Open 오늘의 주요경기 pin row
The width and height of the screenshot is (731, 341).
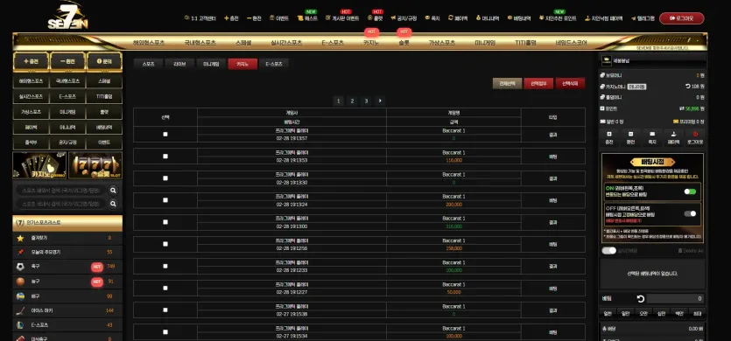pos(67,252)
